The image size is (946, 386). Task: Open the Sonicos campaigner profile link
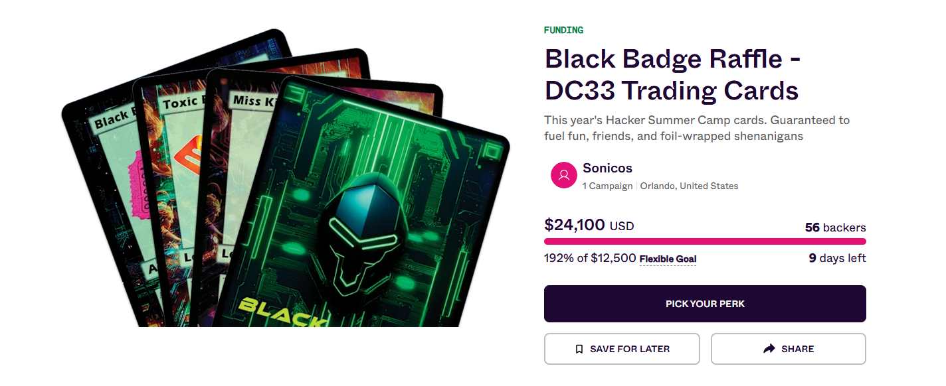tap(607, 168)
